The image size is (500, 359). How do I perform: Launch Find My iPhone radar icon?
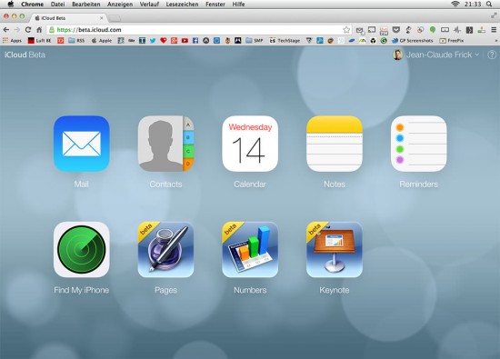pyautogui.click(x=82, y=250)
